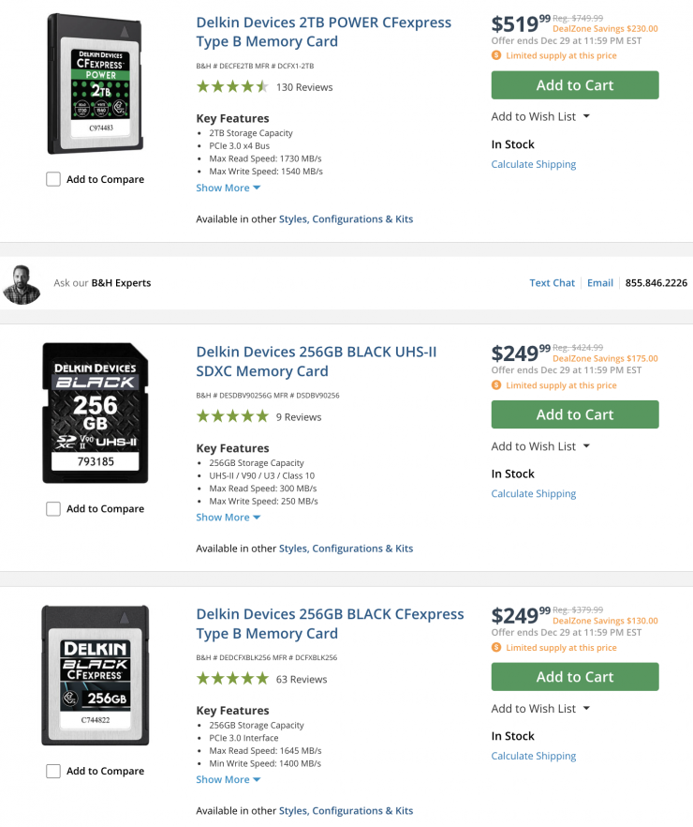Click the star rating of the 256GB CFexpress card
This screenshot has height=827, width=693.
(x=232, y=679)
